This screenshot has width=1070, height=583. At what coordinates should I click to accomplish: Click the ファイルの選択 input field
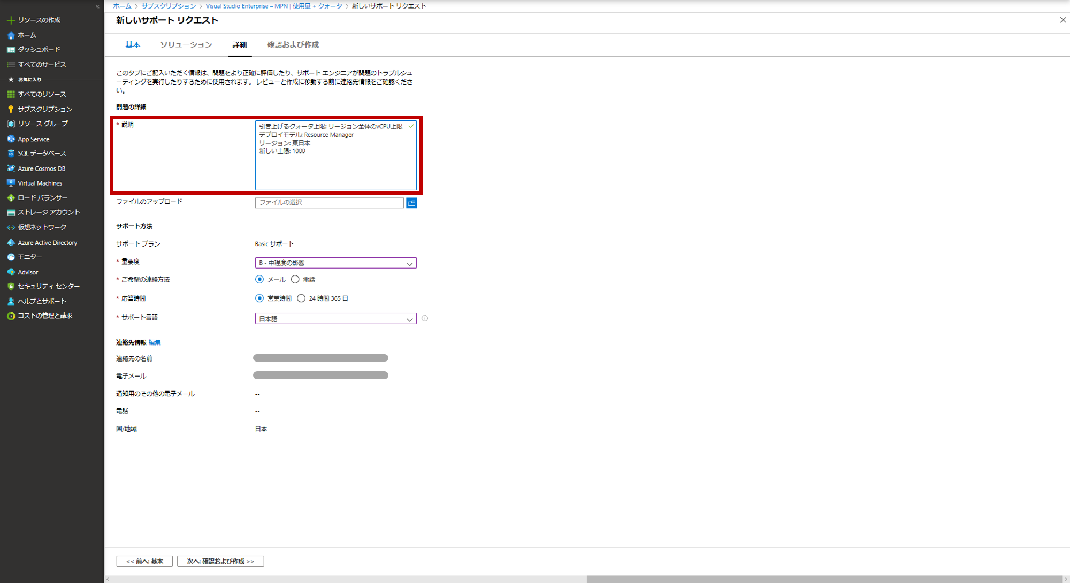(x=329, y=203)
